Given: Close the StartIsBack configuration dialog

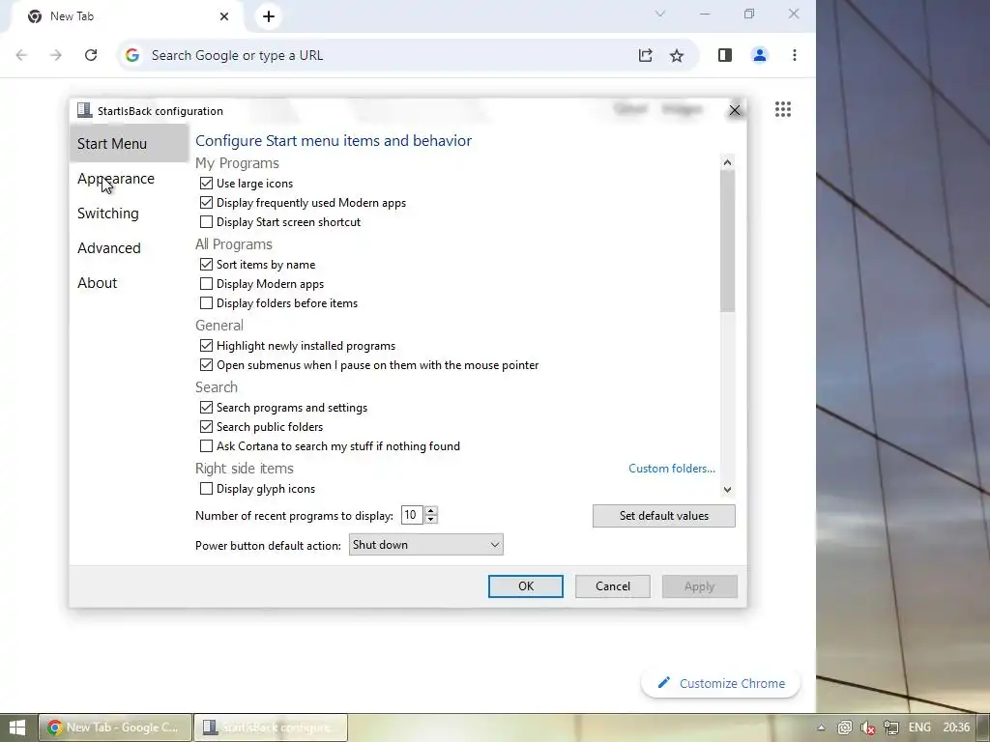Looking at the screenshot, I should [735, 110].
